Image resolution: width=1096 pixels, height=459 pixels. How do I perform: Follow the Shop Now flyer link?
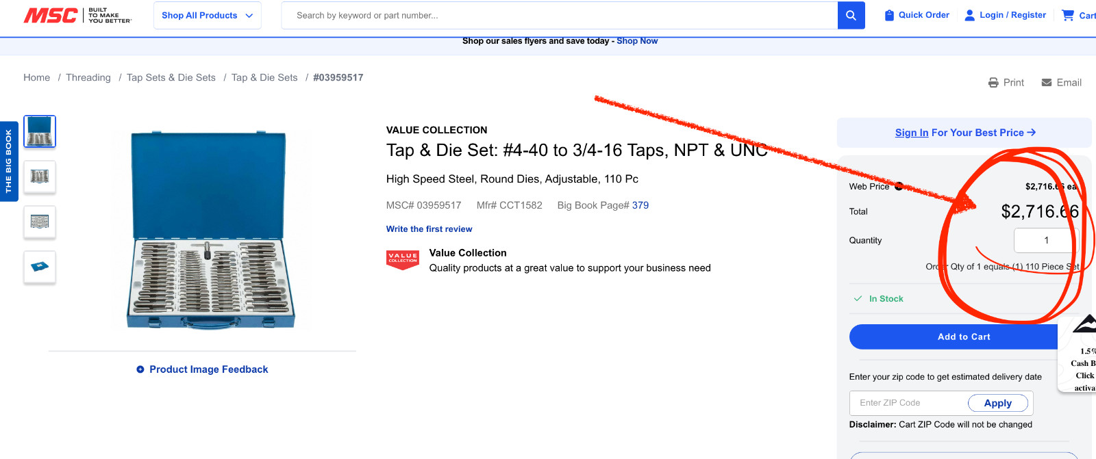coord(637,41)
